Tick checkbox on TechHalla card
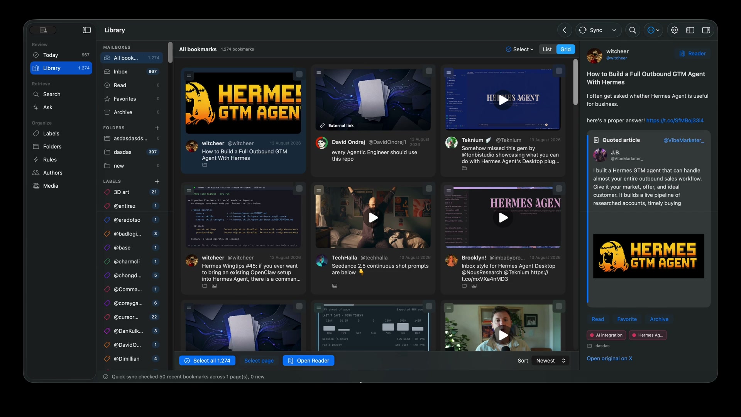This screenshot has height=417, width=741. 429,189
